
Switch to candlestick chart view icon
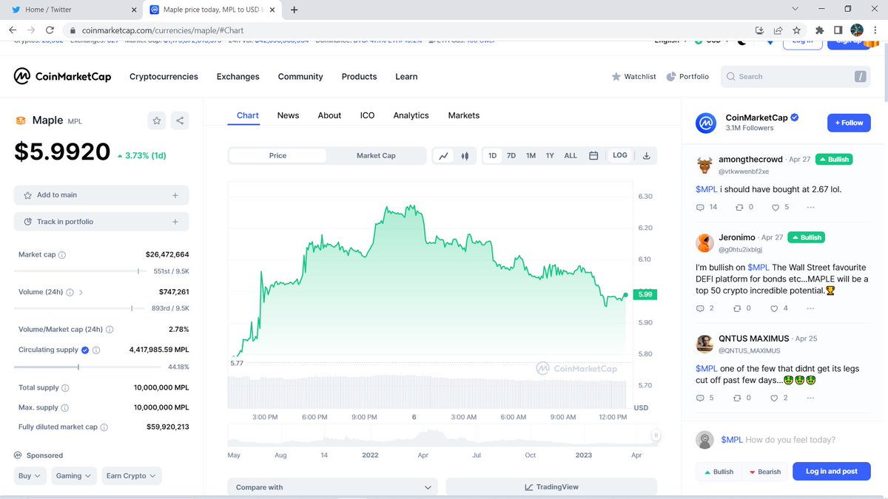pos(465,156)
